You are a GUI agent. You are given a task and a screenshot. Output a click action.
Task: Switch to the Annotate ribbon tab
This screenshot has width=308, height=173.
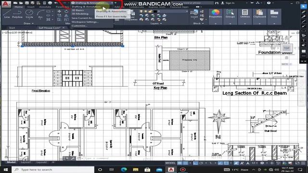pyautogui.click(x=45, y=7)
